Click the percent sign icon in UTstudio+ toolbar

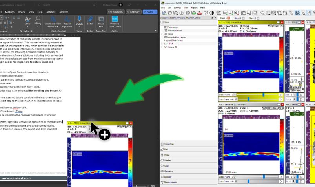[x=291, y=13]
